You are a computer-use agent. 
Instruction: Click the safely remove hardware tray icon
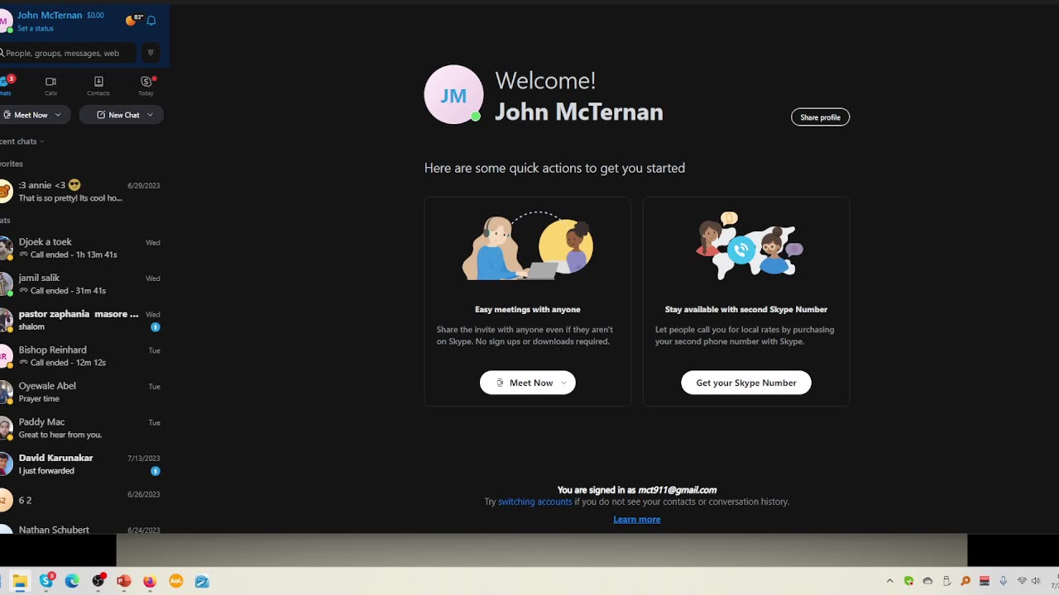[946, 581]
